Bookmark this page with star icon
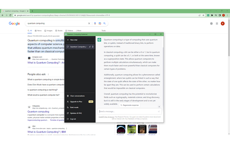The image size is (230, 144). point(204,15)
